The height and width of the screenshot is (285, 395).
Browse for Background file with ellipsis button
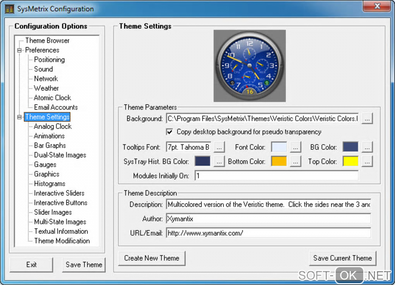coord(367,119)
